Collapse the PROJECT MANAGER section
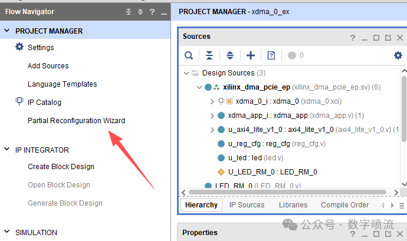 (7, 31)
